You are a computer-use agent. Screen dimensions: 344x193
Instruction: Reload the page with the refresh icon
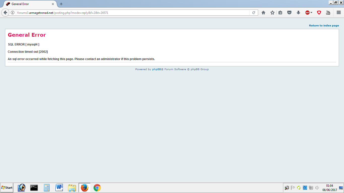point(254,13)
